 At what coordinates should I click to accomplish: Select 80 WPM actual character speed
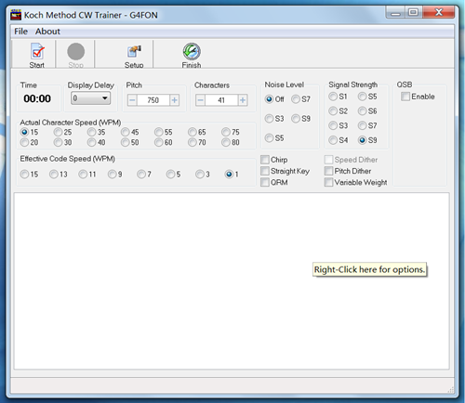click(226, 142)
